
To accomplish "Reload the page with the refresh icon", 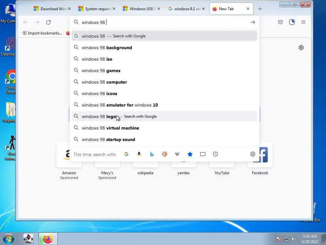I will coord(48,22).
